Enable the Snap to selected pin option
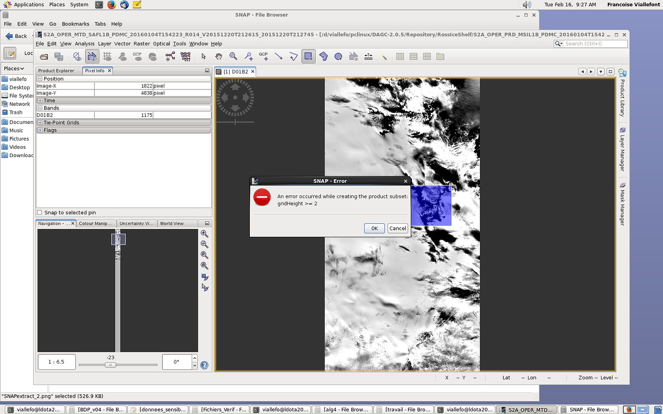663x414 pixels. [39, 212]
